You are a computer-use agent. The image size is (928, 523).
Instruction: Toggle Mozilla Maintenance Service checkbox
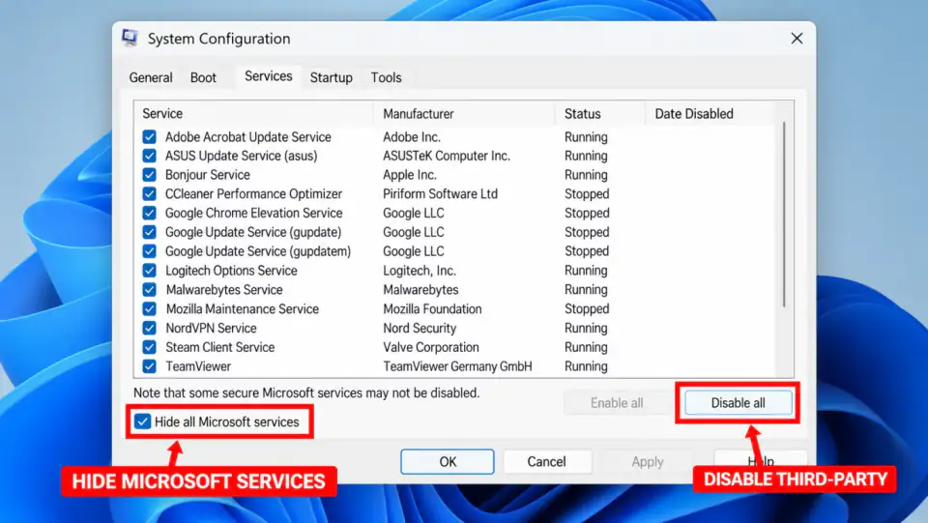click(149, 308)
